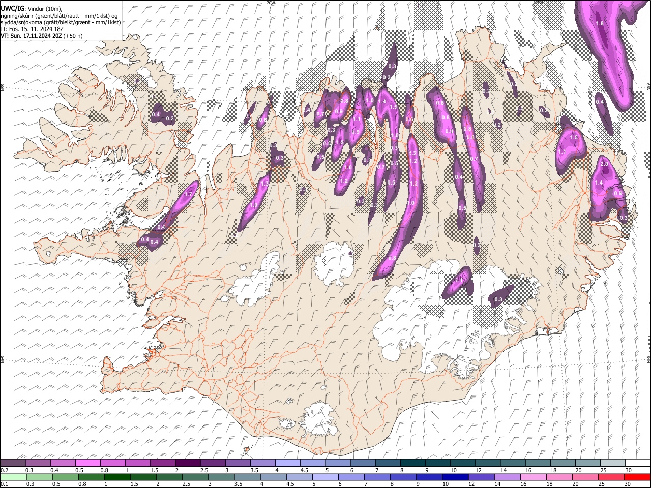This screenshot has width=651, height=488.
Task: Pick dark teal snow swatch between 8 and 9
Action: [x=412, y=463]
